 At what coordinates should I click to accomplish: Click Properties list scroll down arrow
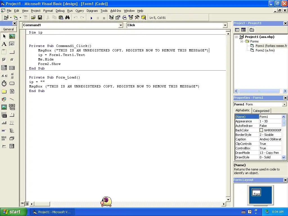283,157
